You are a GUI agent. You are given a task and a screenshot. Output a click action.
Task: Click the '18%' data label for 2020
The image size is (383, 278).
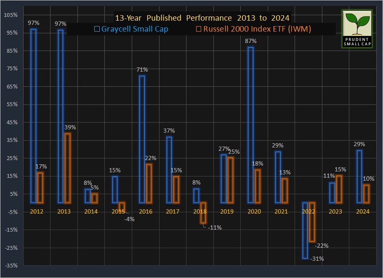click(258, 163)
